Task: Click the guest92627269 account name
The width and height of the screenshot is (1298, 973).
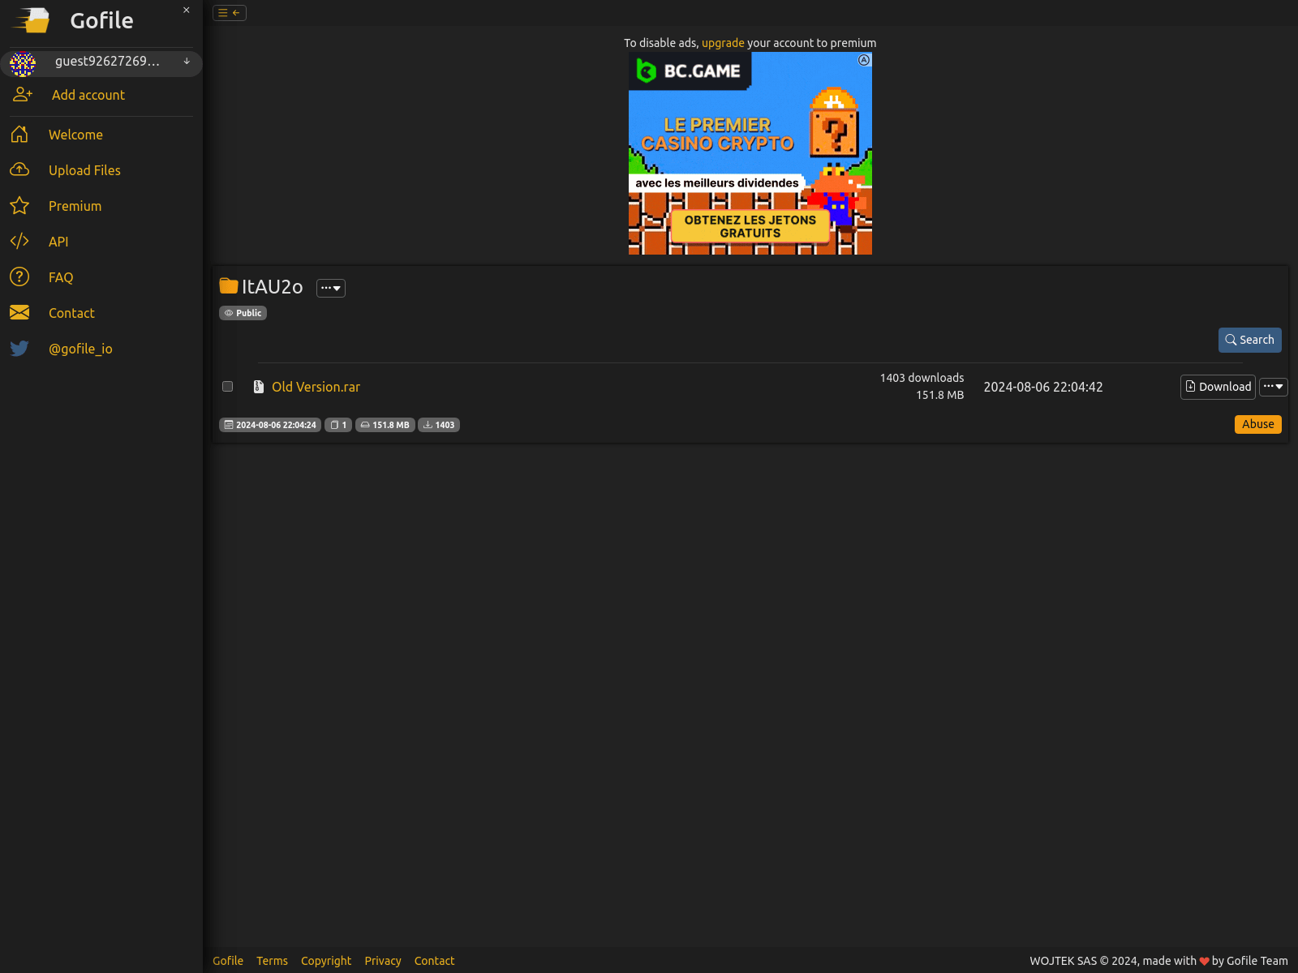Action: (107, 61)
